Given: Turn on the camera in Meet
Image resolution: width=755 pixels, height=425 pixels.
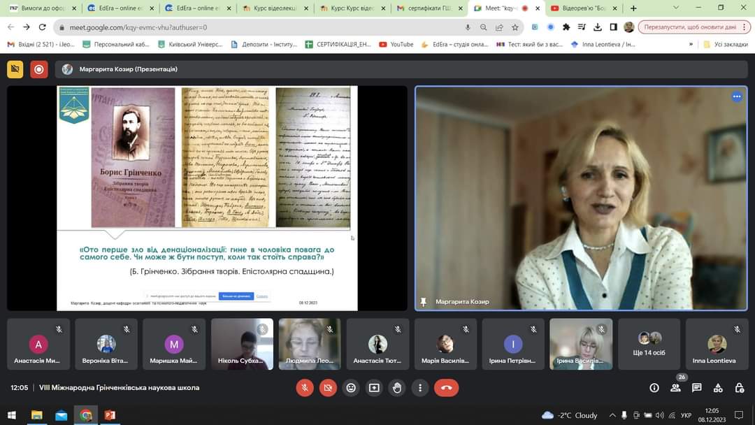Looking at the screenshot, I should pyautogui.click(x=327, y=387).
